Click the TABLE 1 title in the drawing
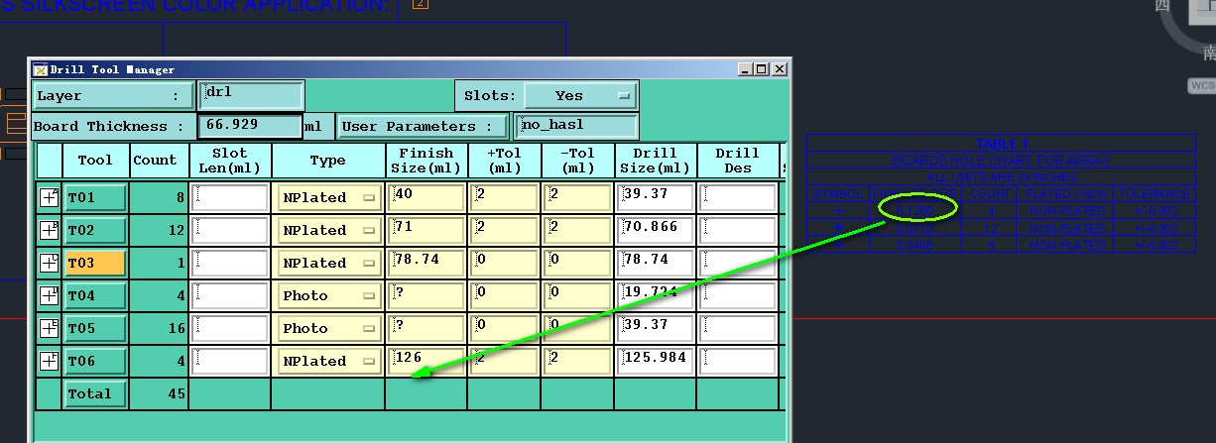Viewport: 1216px width, 443px height. [1002, 144]
